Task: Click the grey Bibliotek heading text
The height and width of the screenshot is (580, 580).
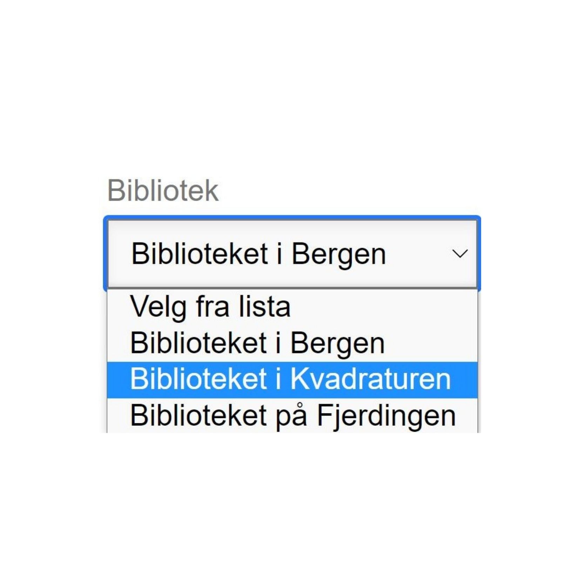Action: click(163, 190)
